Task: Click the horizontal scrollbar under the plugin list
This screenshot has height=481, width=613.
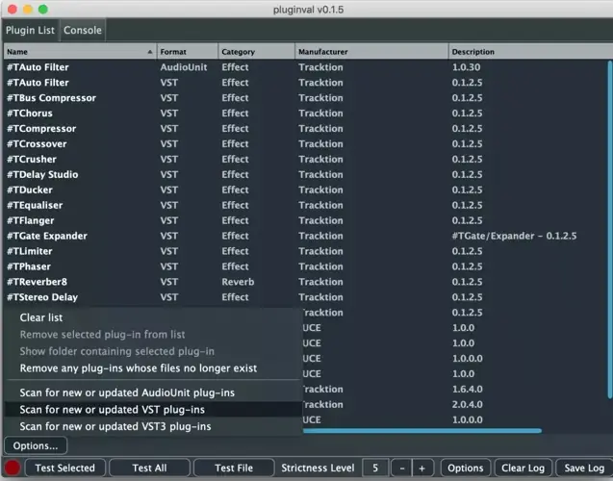Action: point(423,431)
